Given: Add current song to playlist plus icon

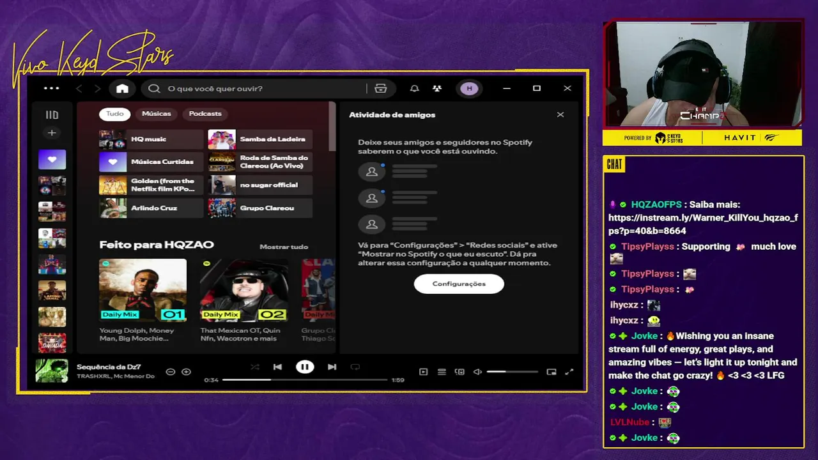Looking at the screenshot, I should point(186,372).
